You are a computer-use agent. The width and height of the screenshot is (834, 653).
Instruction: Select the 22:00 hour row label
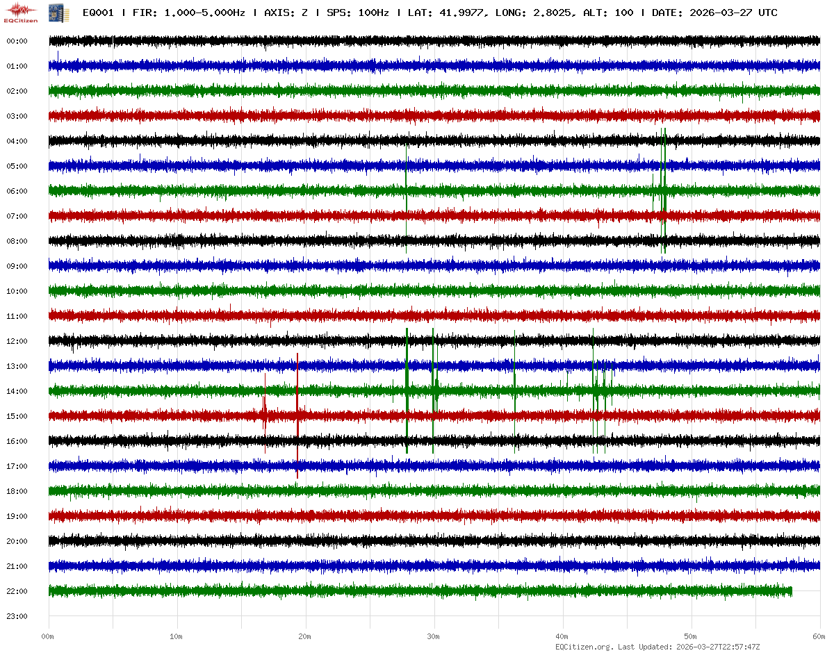pyautogui.click(x=17, y=591)
